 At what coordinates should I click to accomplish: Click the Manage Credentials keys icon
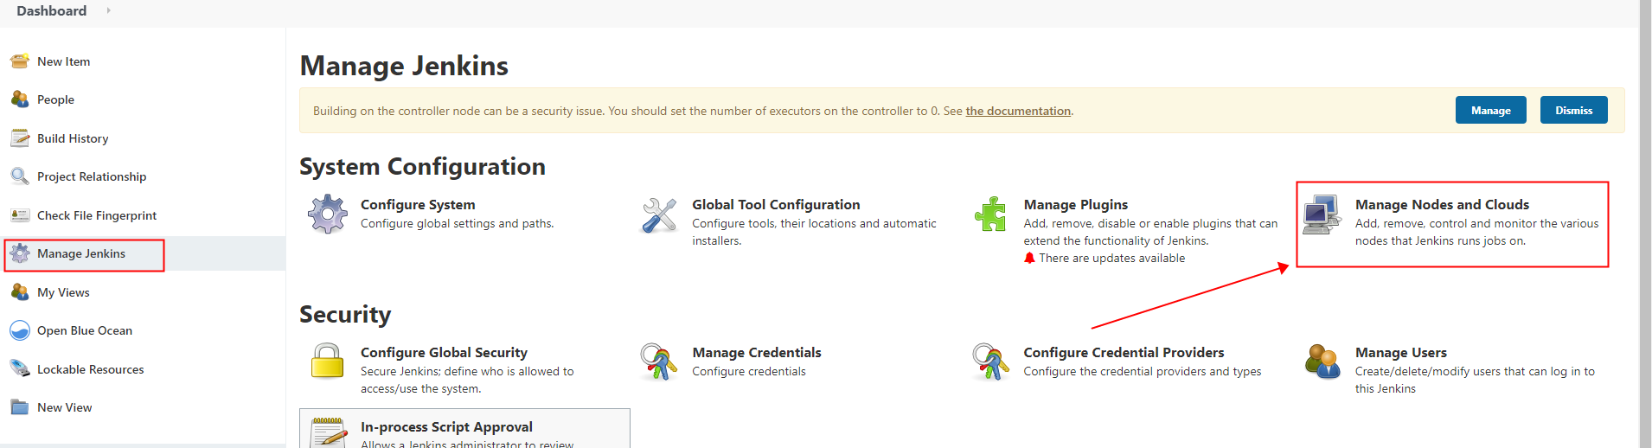(659, 362)
